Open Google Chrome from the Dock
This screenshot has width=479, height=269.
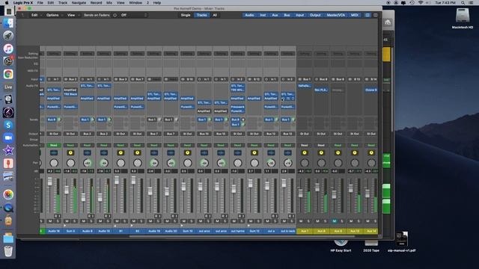point(8,74)
